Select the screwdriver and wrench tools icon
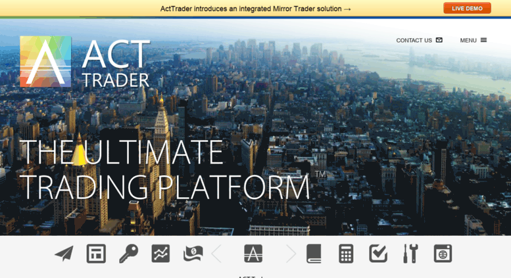This screenshot has width=511, height=278. click(410, 253)
